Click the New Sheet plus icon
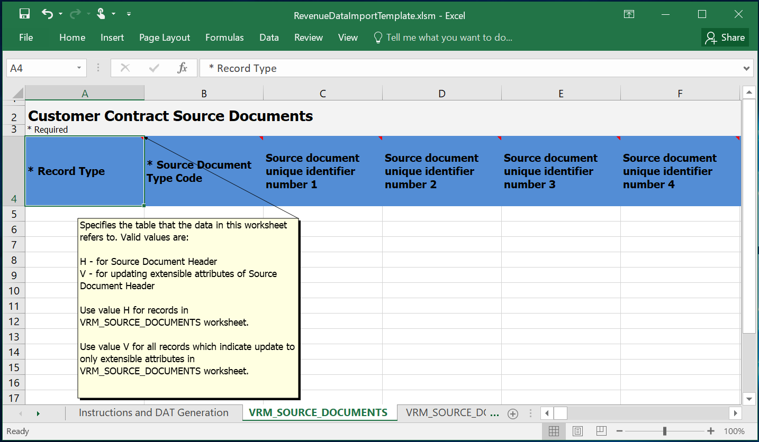The height and width of the screenshot is (442, 759). (x=512, y=414)
